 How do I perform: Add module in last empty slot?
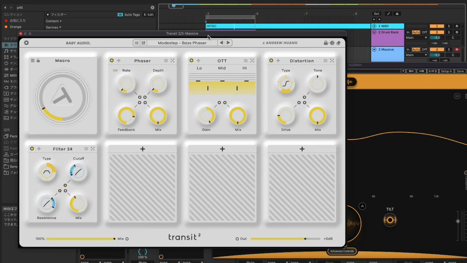302,149
